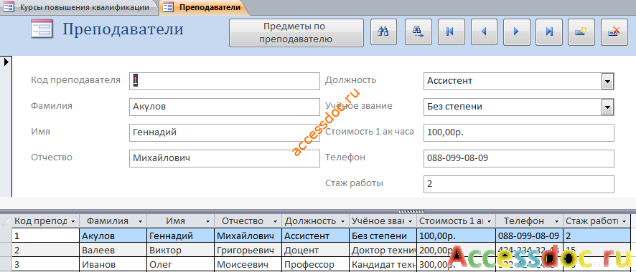Click the Стоимость 1 ак часа field
The height and width of the screenshot is (272, 636).
pos(519,132)
